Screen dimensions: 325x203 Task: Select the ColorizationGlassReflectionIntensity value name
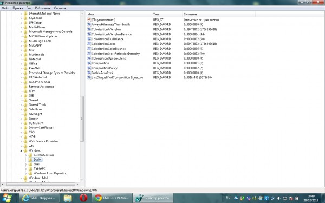(116, 54)
